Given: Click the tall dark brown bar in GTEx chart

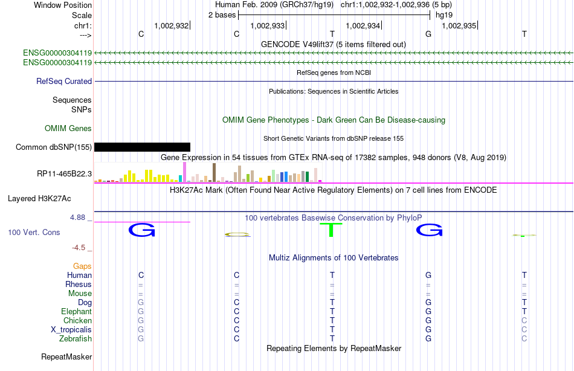Looking at the screenshot, I should [x=214, y=172].
